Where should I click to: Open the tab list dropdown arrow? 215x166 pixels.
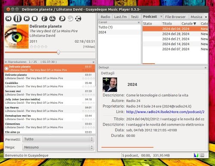(x=206, y=17)
